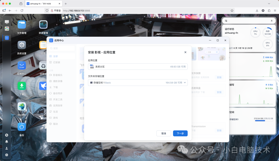The height and width of the screenshot is (161, 279).
Task: Click the bell notification icon in dock
Action: [x=6, y=142]
